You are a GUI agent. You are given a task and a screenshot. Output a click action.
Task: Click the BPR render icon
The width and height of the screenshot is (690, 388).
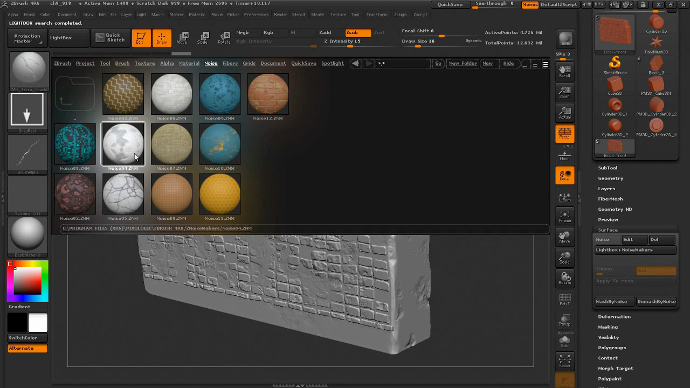(x=565, y=39)
